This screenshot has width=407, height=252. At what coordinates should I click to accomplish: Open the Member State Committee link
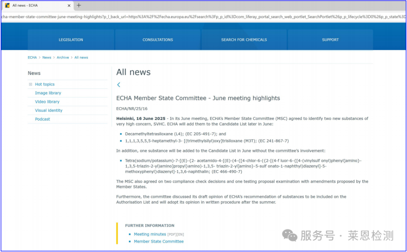point(159,241)
